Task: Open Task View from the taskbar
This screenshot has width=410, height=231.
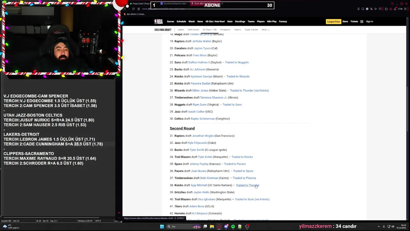Action: click(x=205, y=227)
